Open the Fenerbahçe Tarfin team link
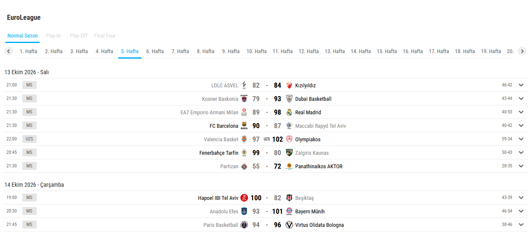The height and width of the screenshot is (234, 531). 219,153
